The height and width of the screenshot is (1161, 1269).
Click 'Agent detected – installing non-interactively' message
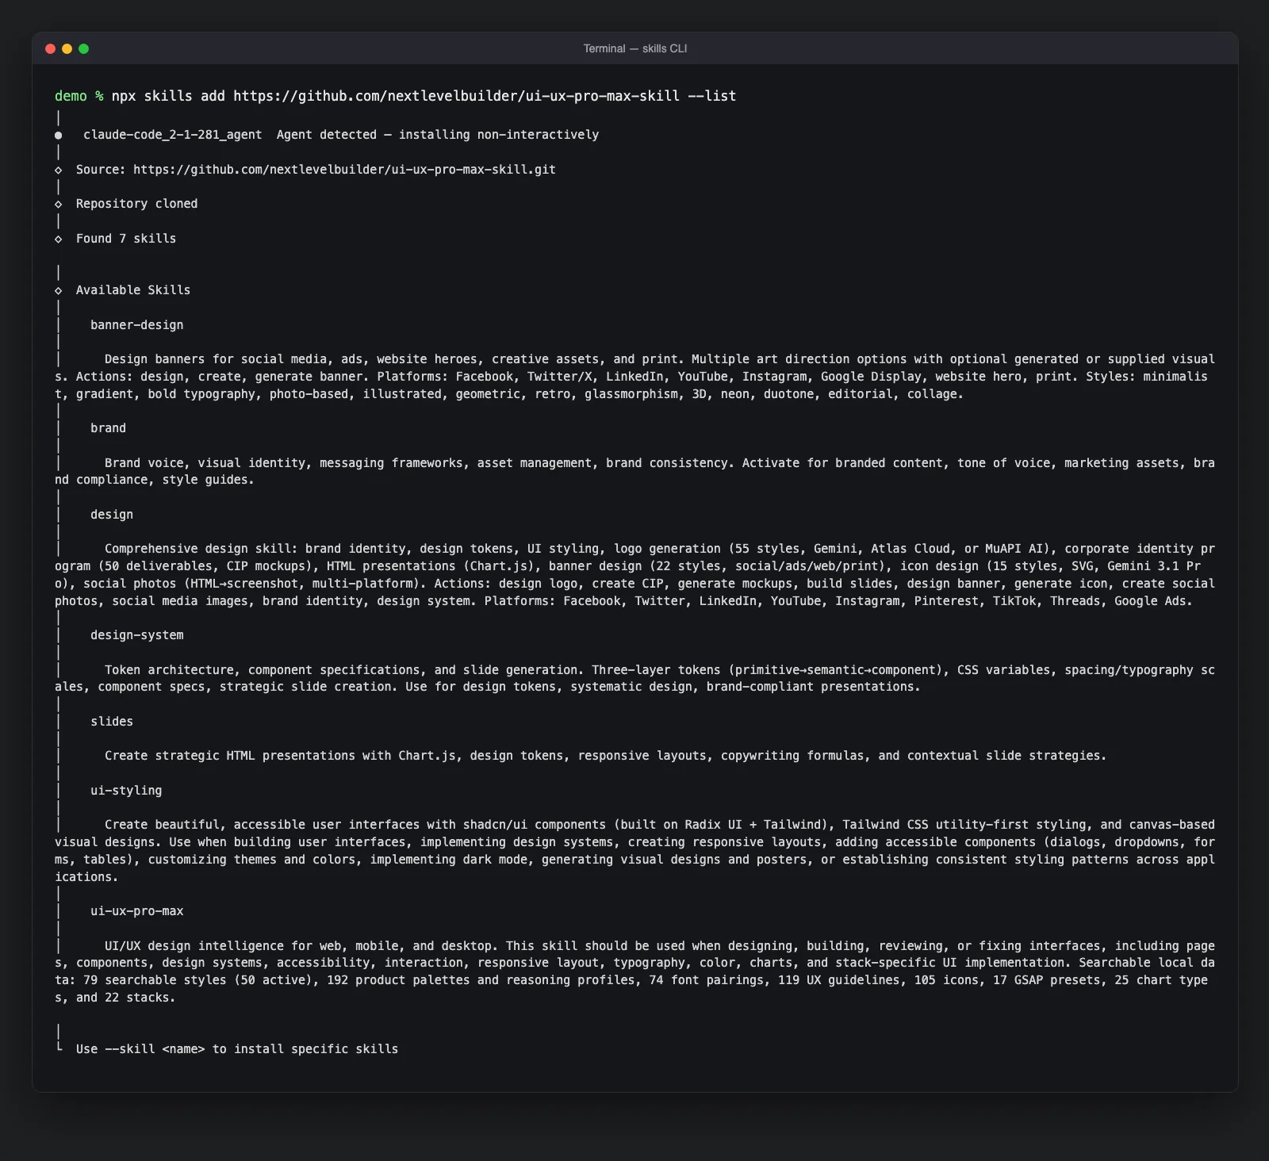[438, 135]
